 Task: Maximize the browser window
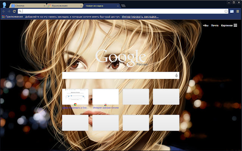click(234, 3)
